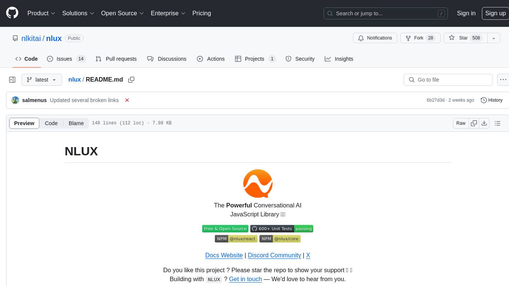The image size is (509, 286).
Task: Click the NLUX orange logo image
Action: coord(258,183)
